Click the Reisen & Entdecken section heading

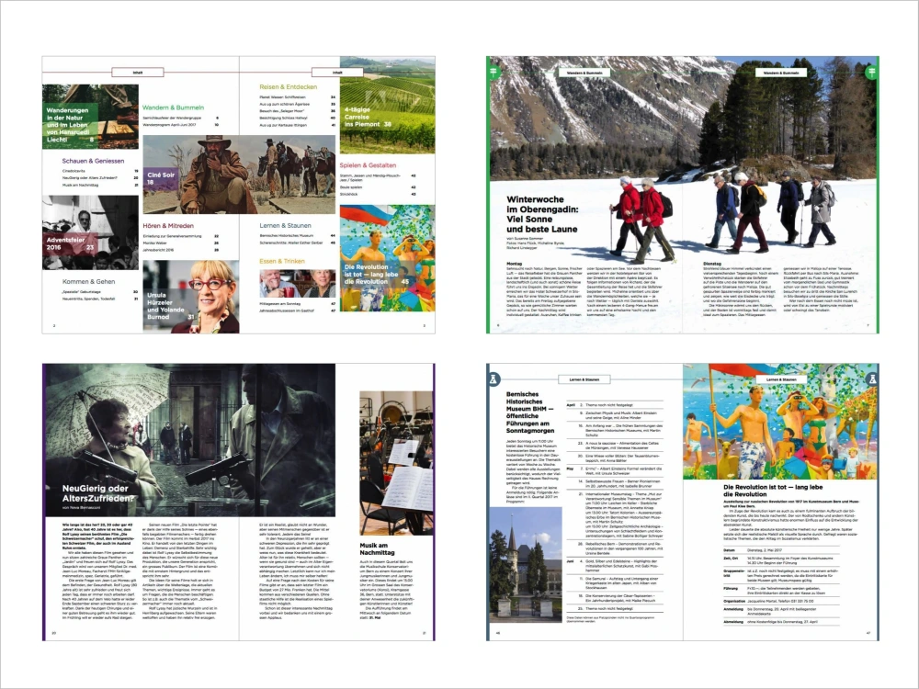click(289, 86)
